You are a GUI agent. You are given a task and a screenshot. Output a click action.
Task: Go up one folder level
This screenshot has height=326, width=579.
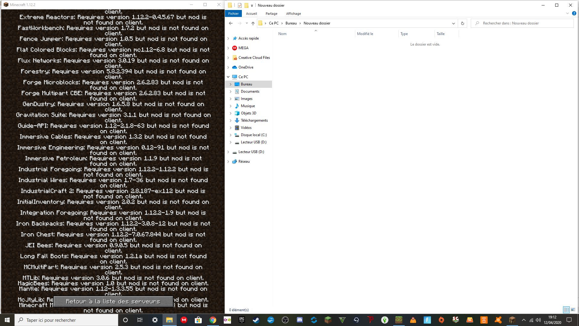[253, 23]
